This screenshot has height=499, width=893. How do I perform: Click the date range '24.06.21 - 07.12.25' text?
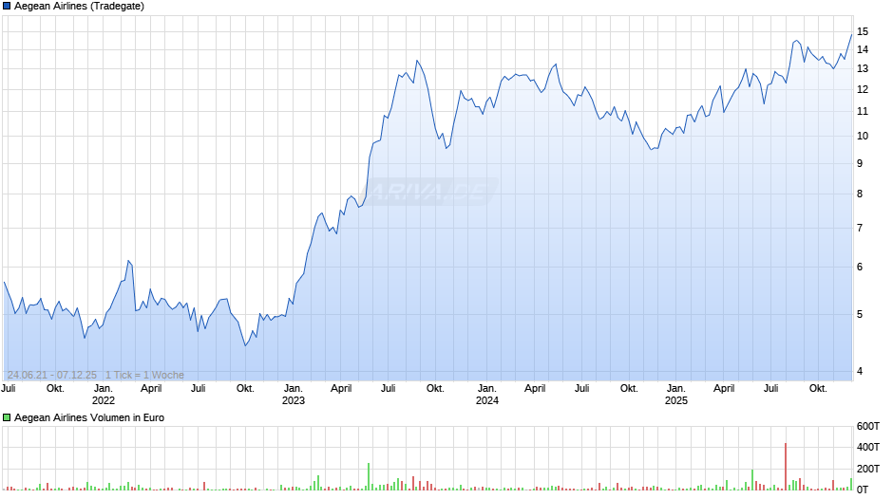(52, 375)
